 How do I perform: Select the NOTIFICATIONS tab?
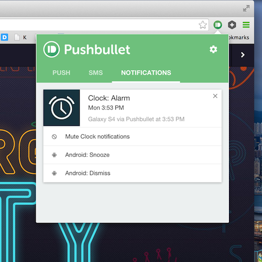coord(146,73)
